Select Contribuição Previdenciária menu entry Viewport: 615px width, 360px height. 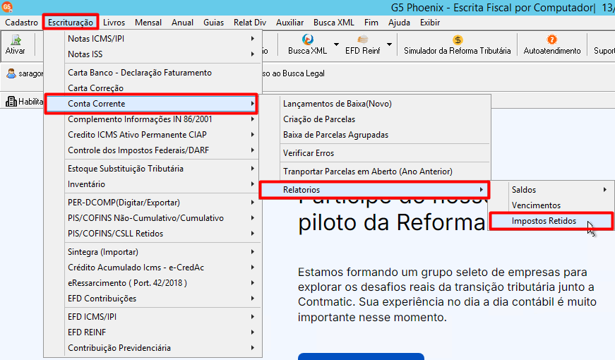click(153, 348)
